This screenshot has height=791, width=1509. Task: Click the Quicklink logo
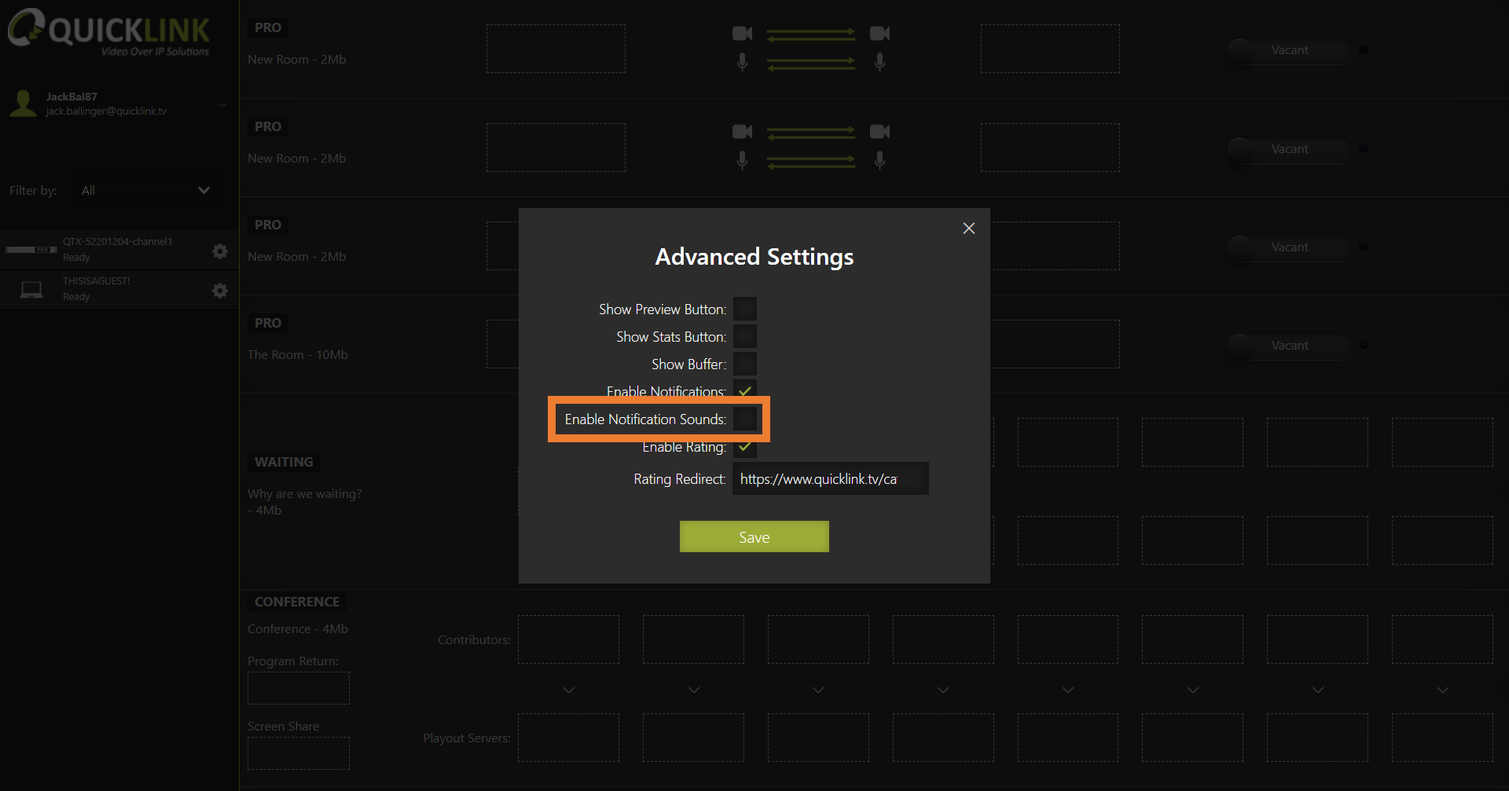(x=108, y=32)
